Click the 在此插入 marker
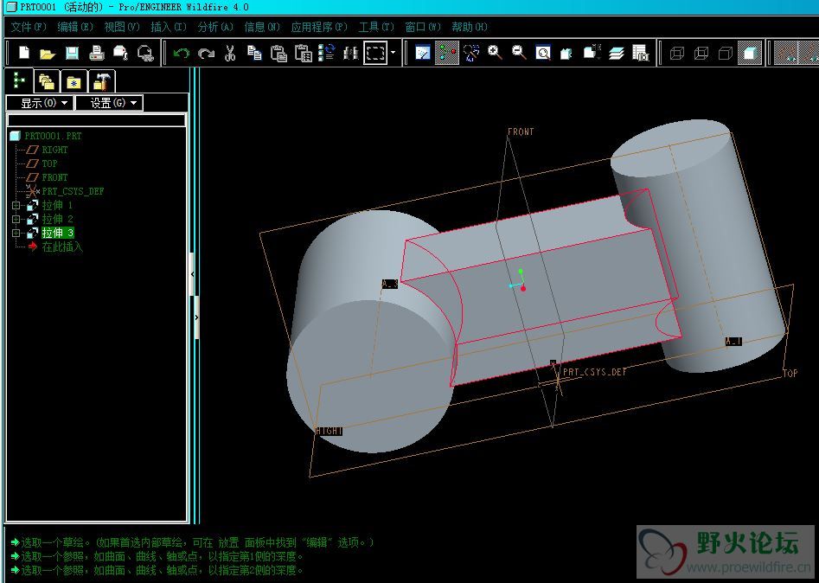Viewport: 819px width, 583px height. pyautogui.click(x=62, y=247)
